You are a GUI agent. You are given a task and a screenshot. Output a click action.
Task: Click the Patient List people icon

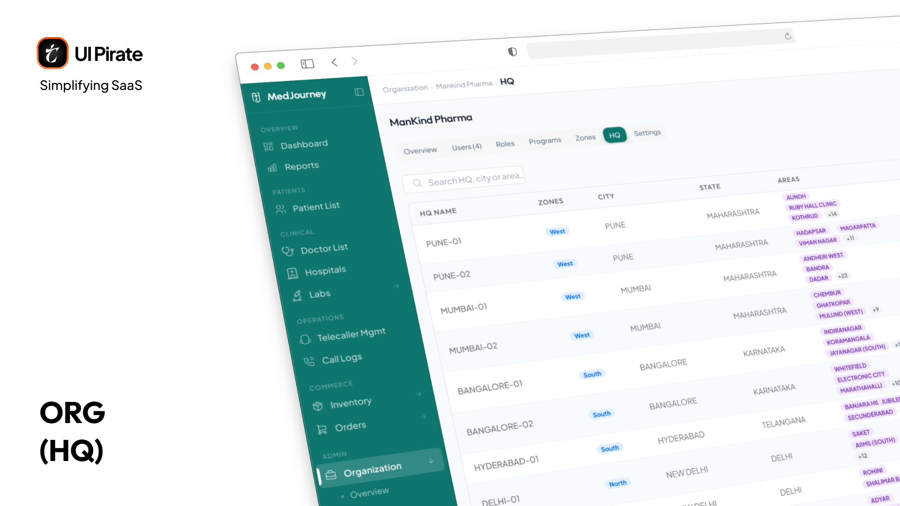280,209
